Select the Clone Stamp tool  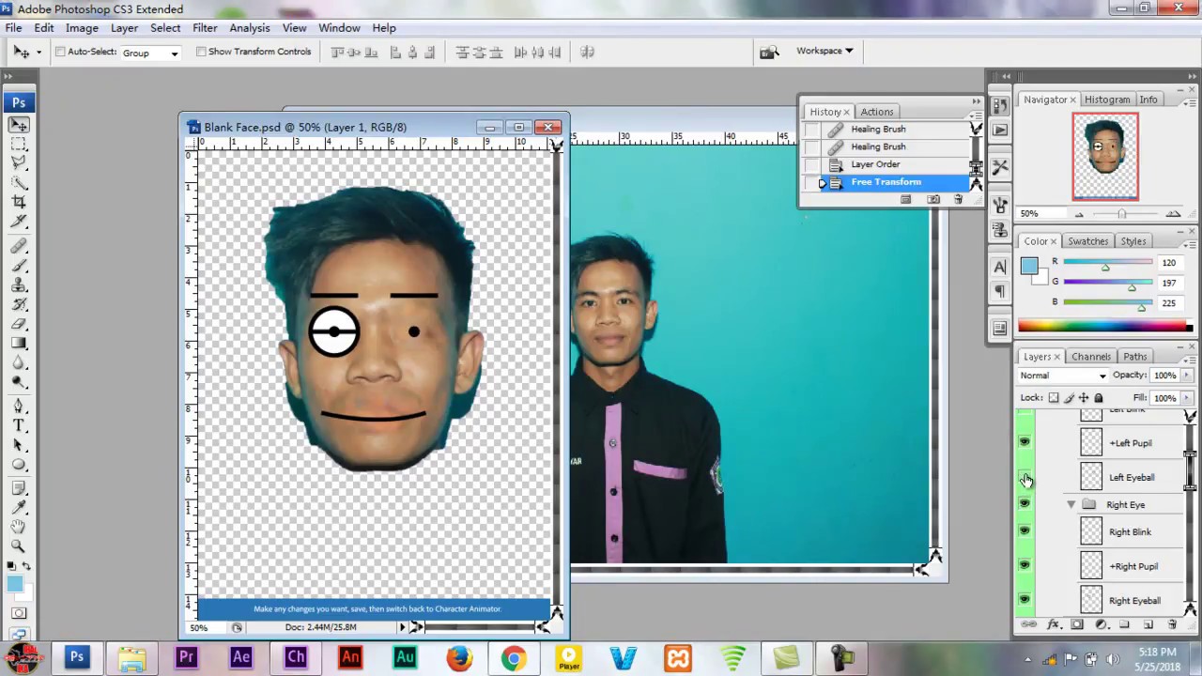click(19, 285)
